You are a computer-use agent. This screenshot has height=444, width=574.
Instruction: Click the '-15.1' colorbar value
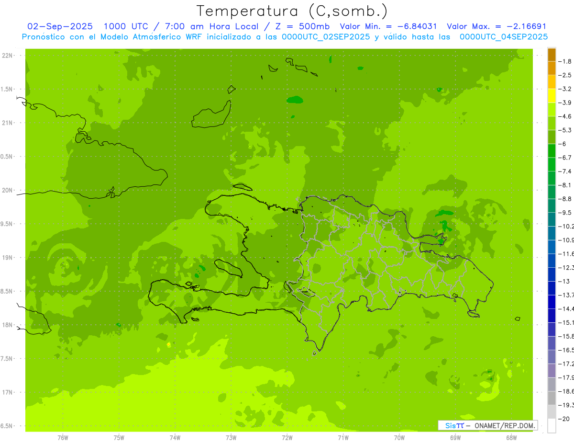coord(566,322)
